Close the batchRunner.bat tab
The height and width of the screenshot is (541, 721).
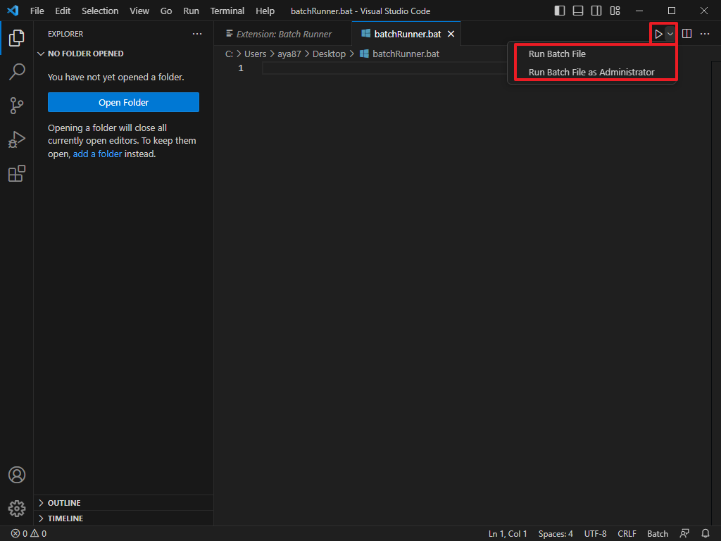tap(451, 34)
